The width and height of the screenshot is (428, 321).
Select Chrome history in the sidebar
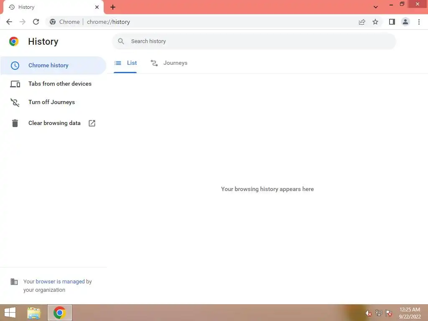(53, 66)
